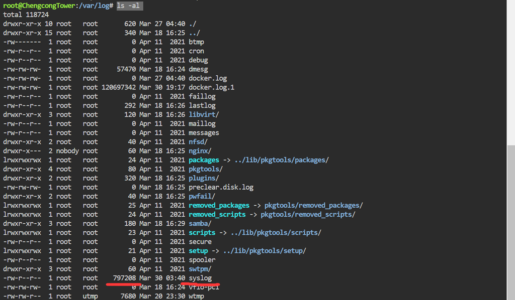Select the nginx/ directory entry
Viewport: 515px width, 300px height.
pyautogui.click(x=200, y=151)
